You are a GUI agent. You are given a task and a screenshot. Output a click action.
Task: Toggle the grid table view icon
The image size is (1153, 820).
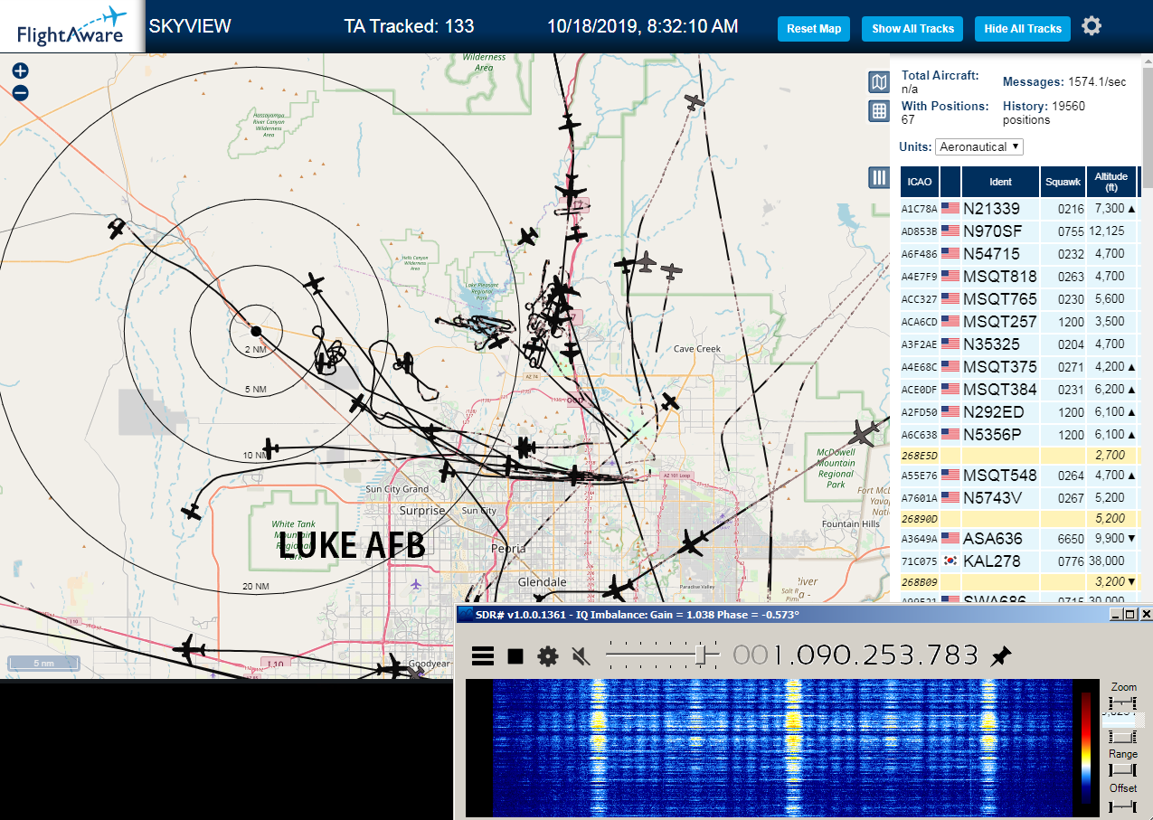pyautogui.click(x=878, y=111)
